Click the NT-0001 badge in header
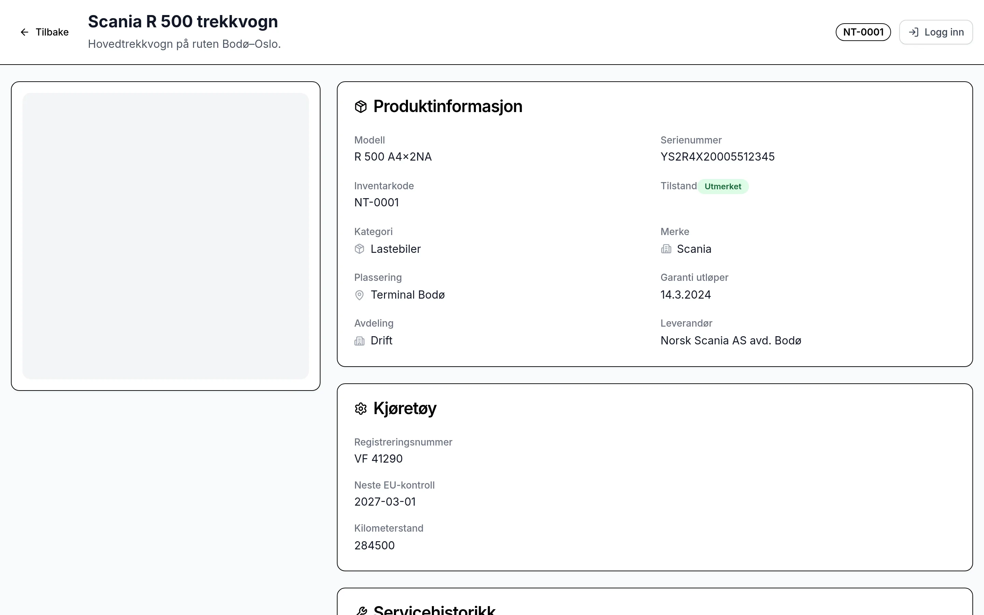This screenshot has height=615, width=984. click(863, 32)
